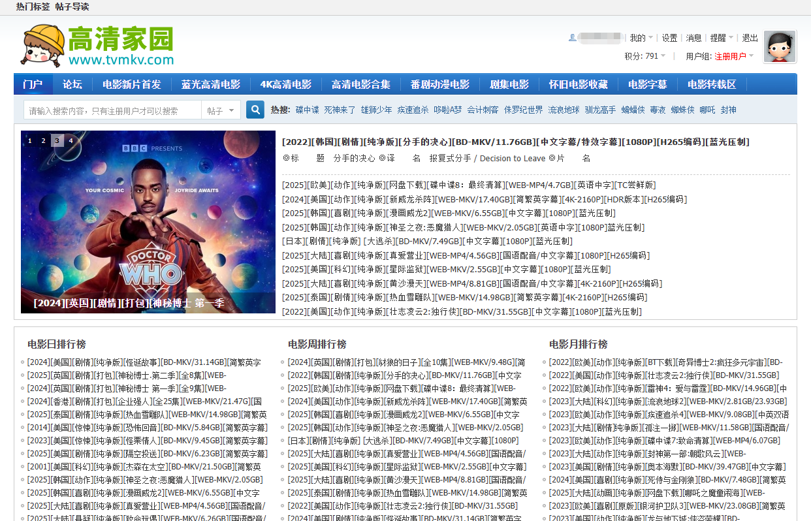The image size is (811, 521).
Task: Click the 高清家园 site logo
Action: pyautogui.click(x=97, y=46)
